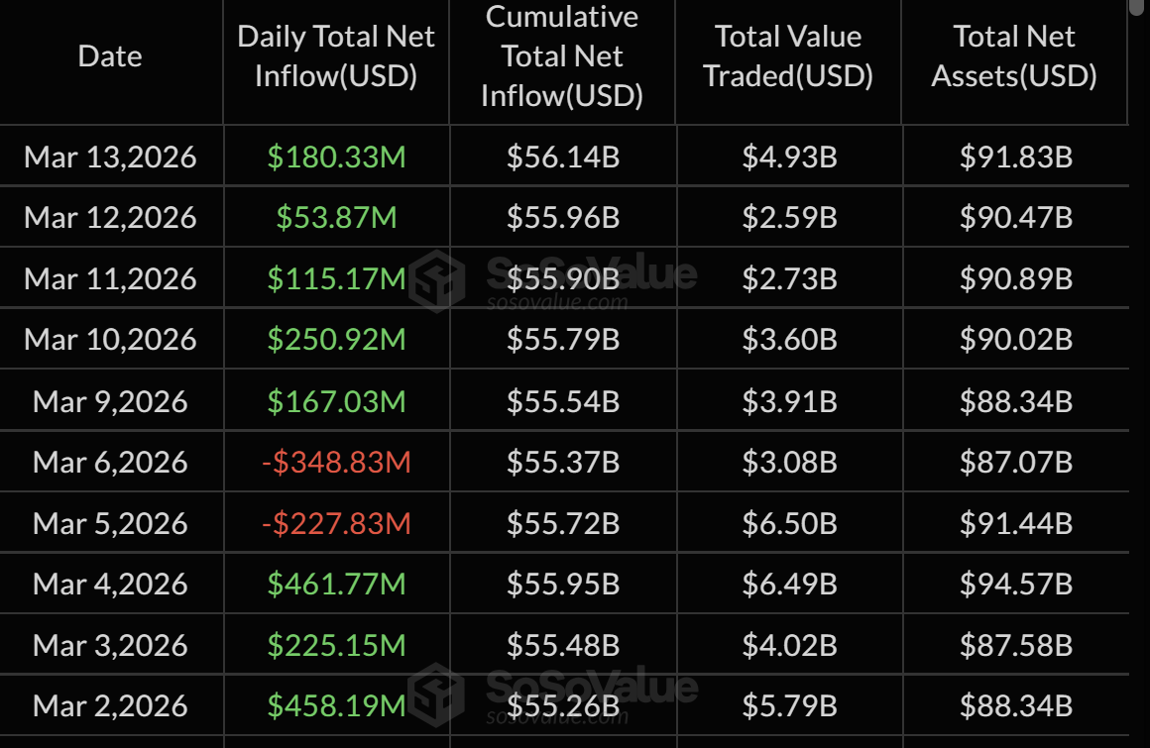Viewport: 1150px width, 748px height.
Task: Click the upper sosovalue.com watermark text
Action: pyautogui.click(x=557, y=303)
